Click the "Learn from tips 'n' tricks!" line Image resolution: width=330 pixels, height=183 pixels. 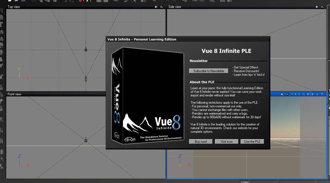(248, 74)
